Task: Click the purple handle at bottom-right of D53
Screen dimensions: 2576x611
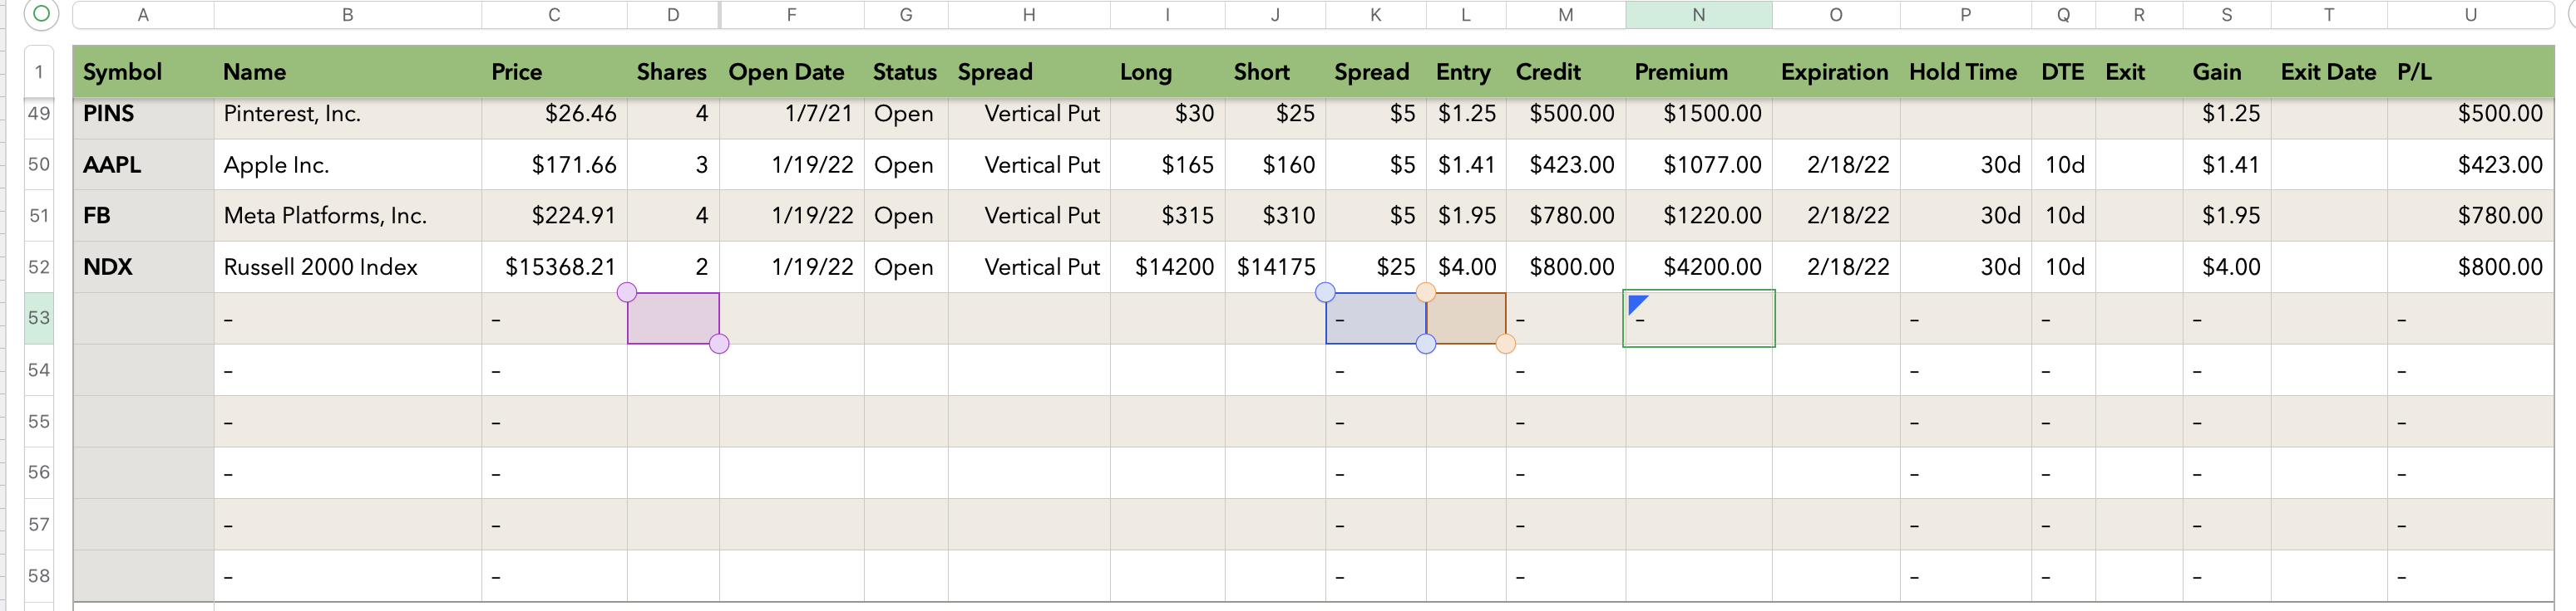Action: pyautogui.click(x=718, y=344)
